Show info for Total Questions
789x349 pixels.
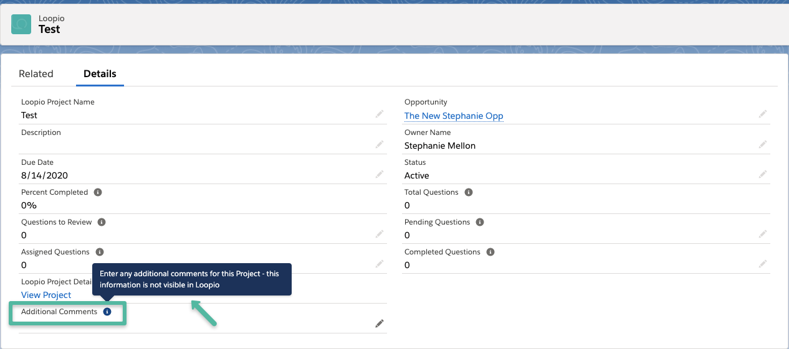[x=469, y=192]
